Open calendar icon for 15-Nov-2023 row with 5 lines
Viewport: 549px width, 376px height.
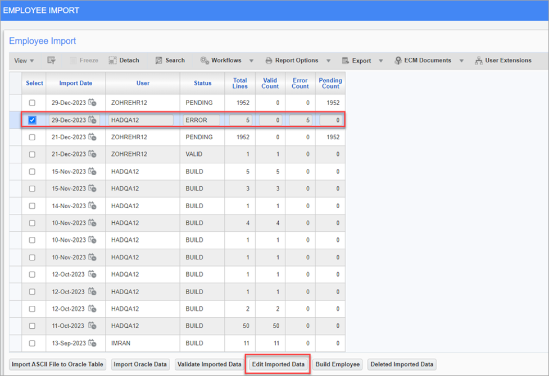point(92,171)
